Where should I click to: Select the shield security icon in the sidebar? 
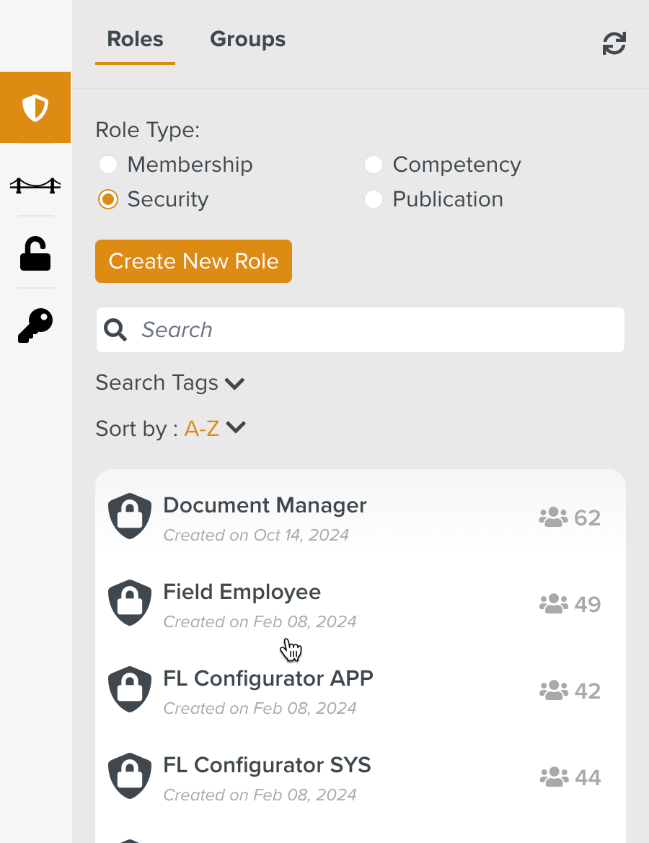pyautogui.click(x=35, y=107)
